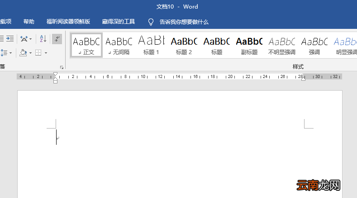
Task: Apply the 正文 style
Action: click(x=86, y=45)
